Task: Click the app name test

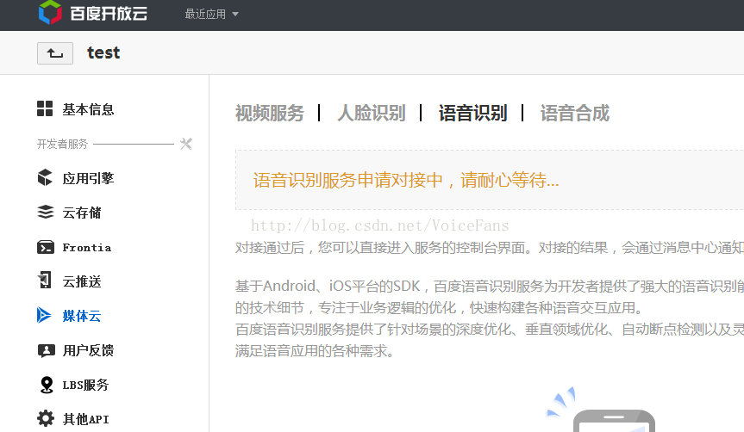Action: click(103, 52)
